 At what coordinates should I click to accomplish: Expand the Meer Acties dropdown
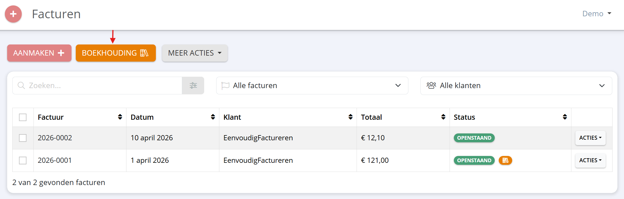(x=195, y=53)
